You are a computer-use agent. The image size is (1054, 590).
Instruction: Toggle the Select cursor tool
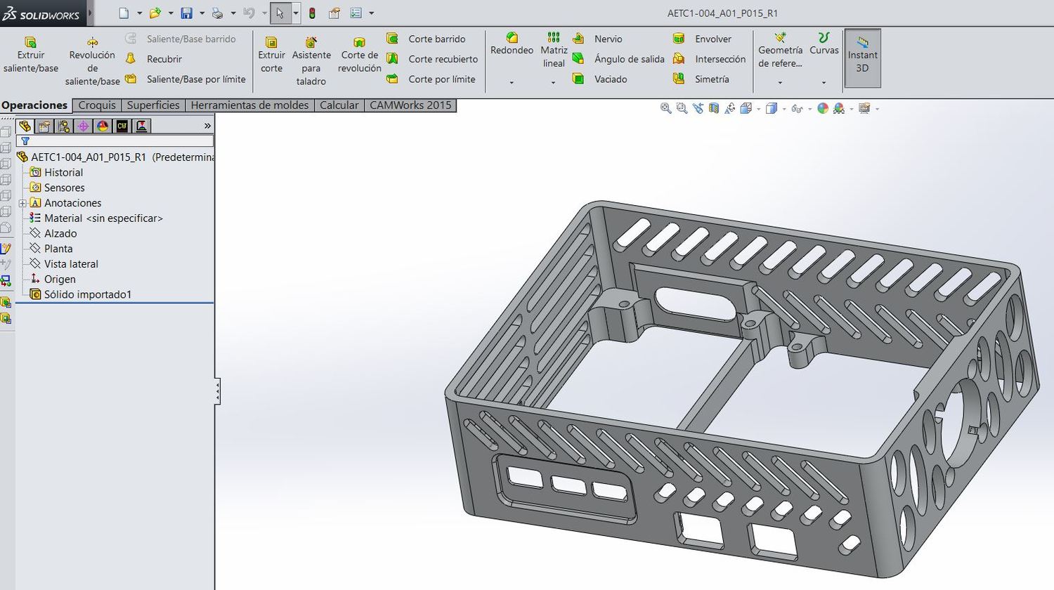click(280, 13)
